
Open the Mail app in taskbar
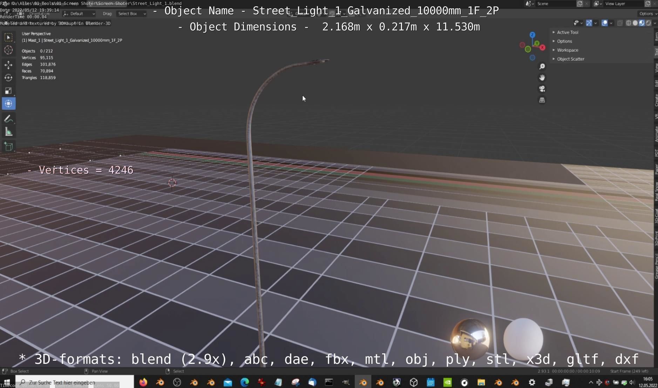click(x=228, y=382)
